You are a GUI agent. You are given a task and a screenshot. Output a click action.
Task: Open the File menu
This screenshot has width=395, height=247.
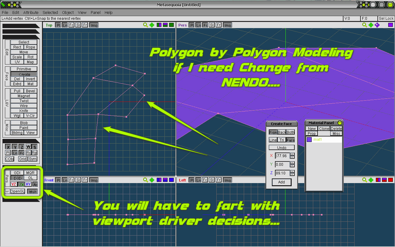(x=5, y=13)
